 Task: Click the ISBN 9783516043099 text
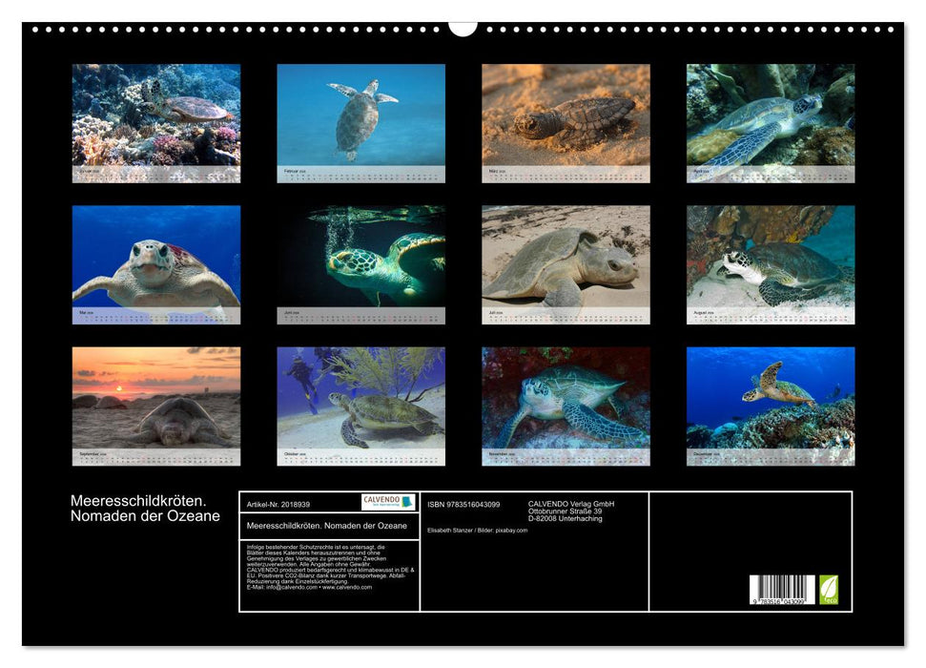[x=463, y=504]
